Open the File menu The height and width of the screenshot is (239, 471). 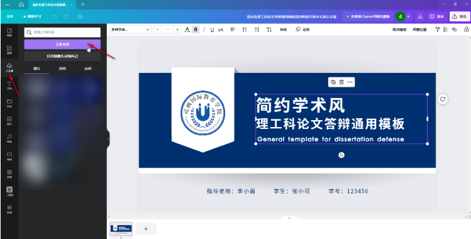point(10,16)
